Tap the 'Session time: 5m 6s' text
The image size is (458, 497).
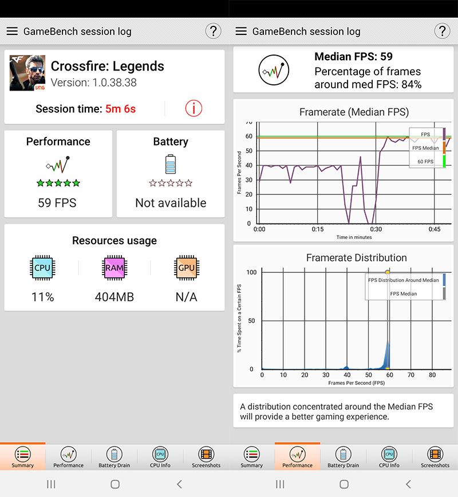tap(85, 109)
